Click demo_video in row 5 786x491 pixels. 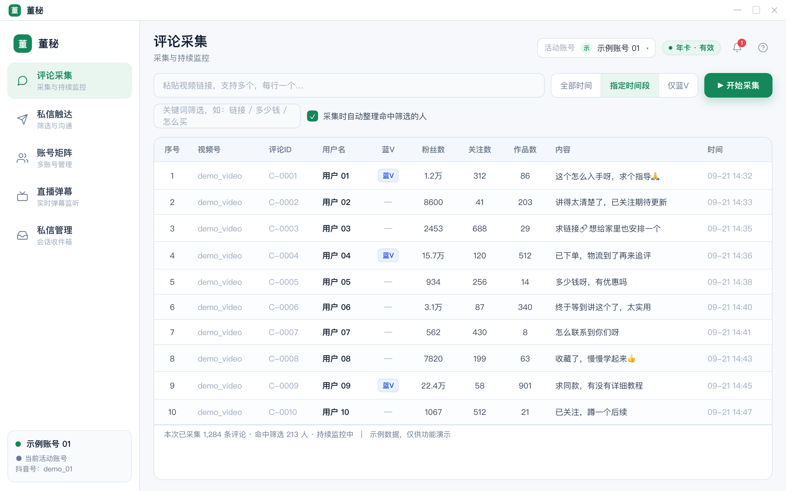pos(220,282)
